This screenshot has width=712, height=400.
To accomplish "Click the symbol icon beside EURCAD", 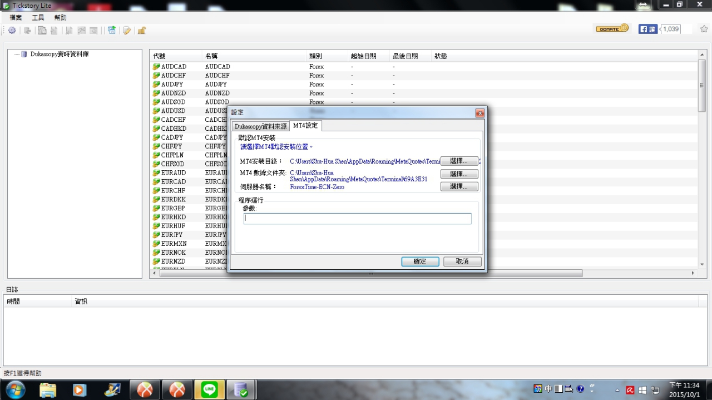I will [x=156, y=182].
